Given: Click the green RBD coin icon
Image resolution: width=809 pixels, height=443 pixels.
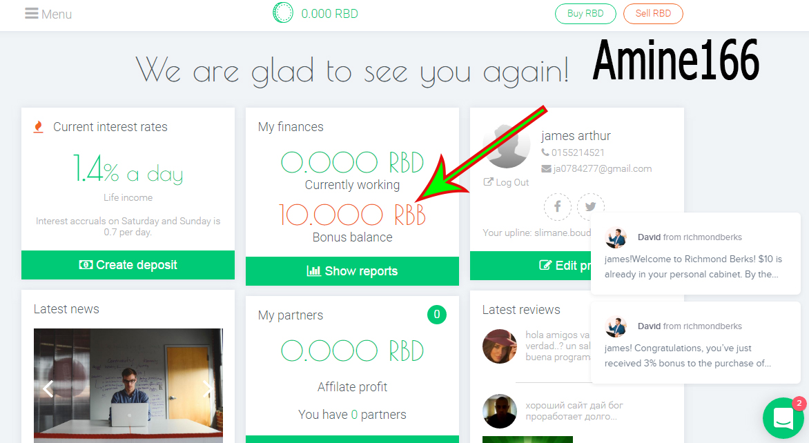Looking at the screenshot, I should point(283,13).
